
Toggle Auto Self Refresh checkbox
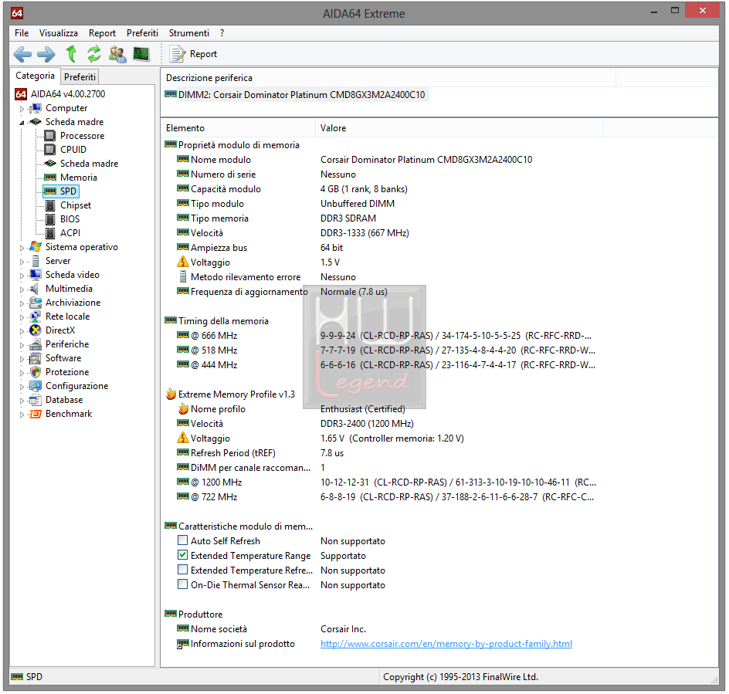pyautogui.click(x=183, y=540)
